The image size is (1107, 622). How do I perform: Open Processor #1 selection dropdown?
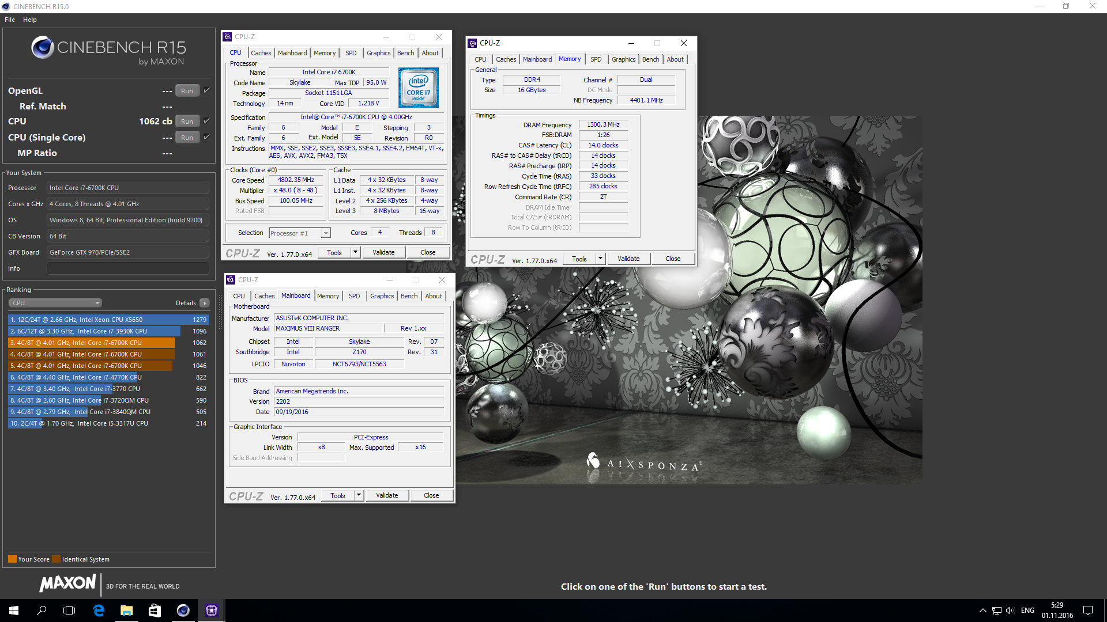[x=299, y=233]
